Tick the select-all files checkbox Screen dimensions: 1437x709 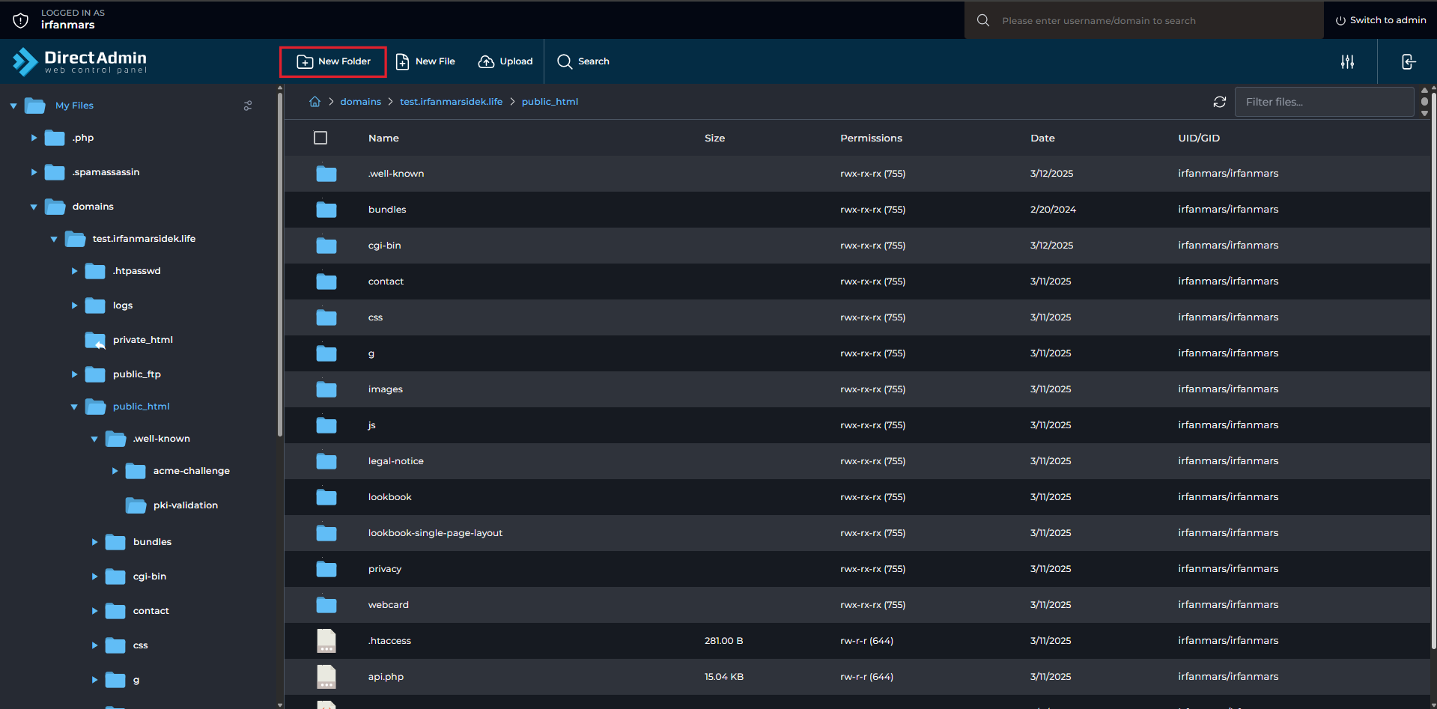click(x=320, y=138)
